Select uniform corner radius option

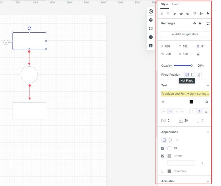(164, 140)
